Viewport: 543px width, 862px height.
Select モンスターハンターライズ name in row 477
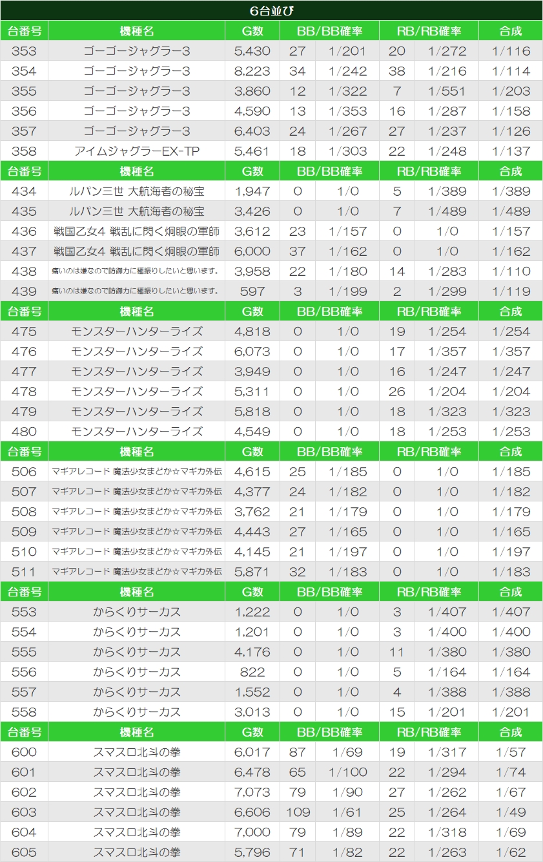137,372
